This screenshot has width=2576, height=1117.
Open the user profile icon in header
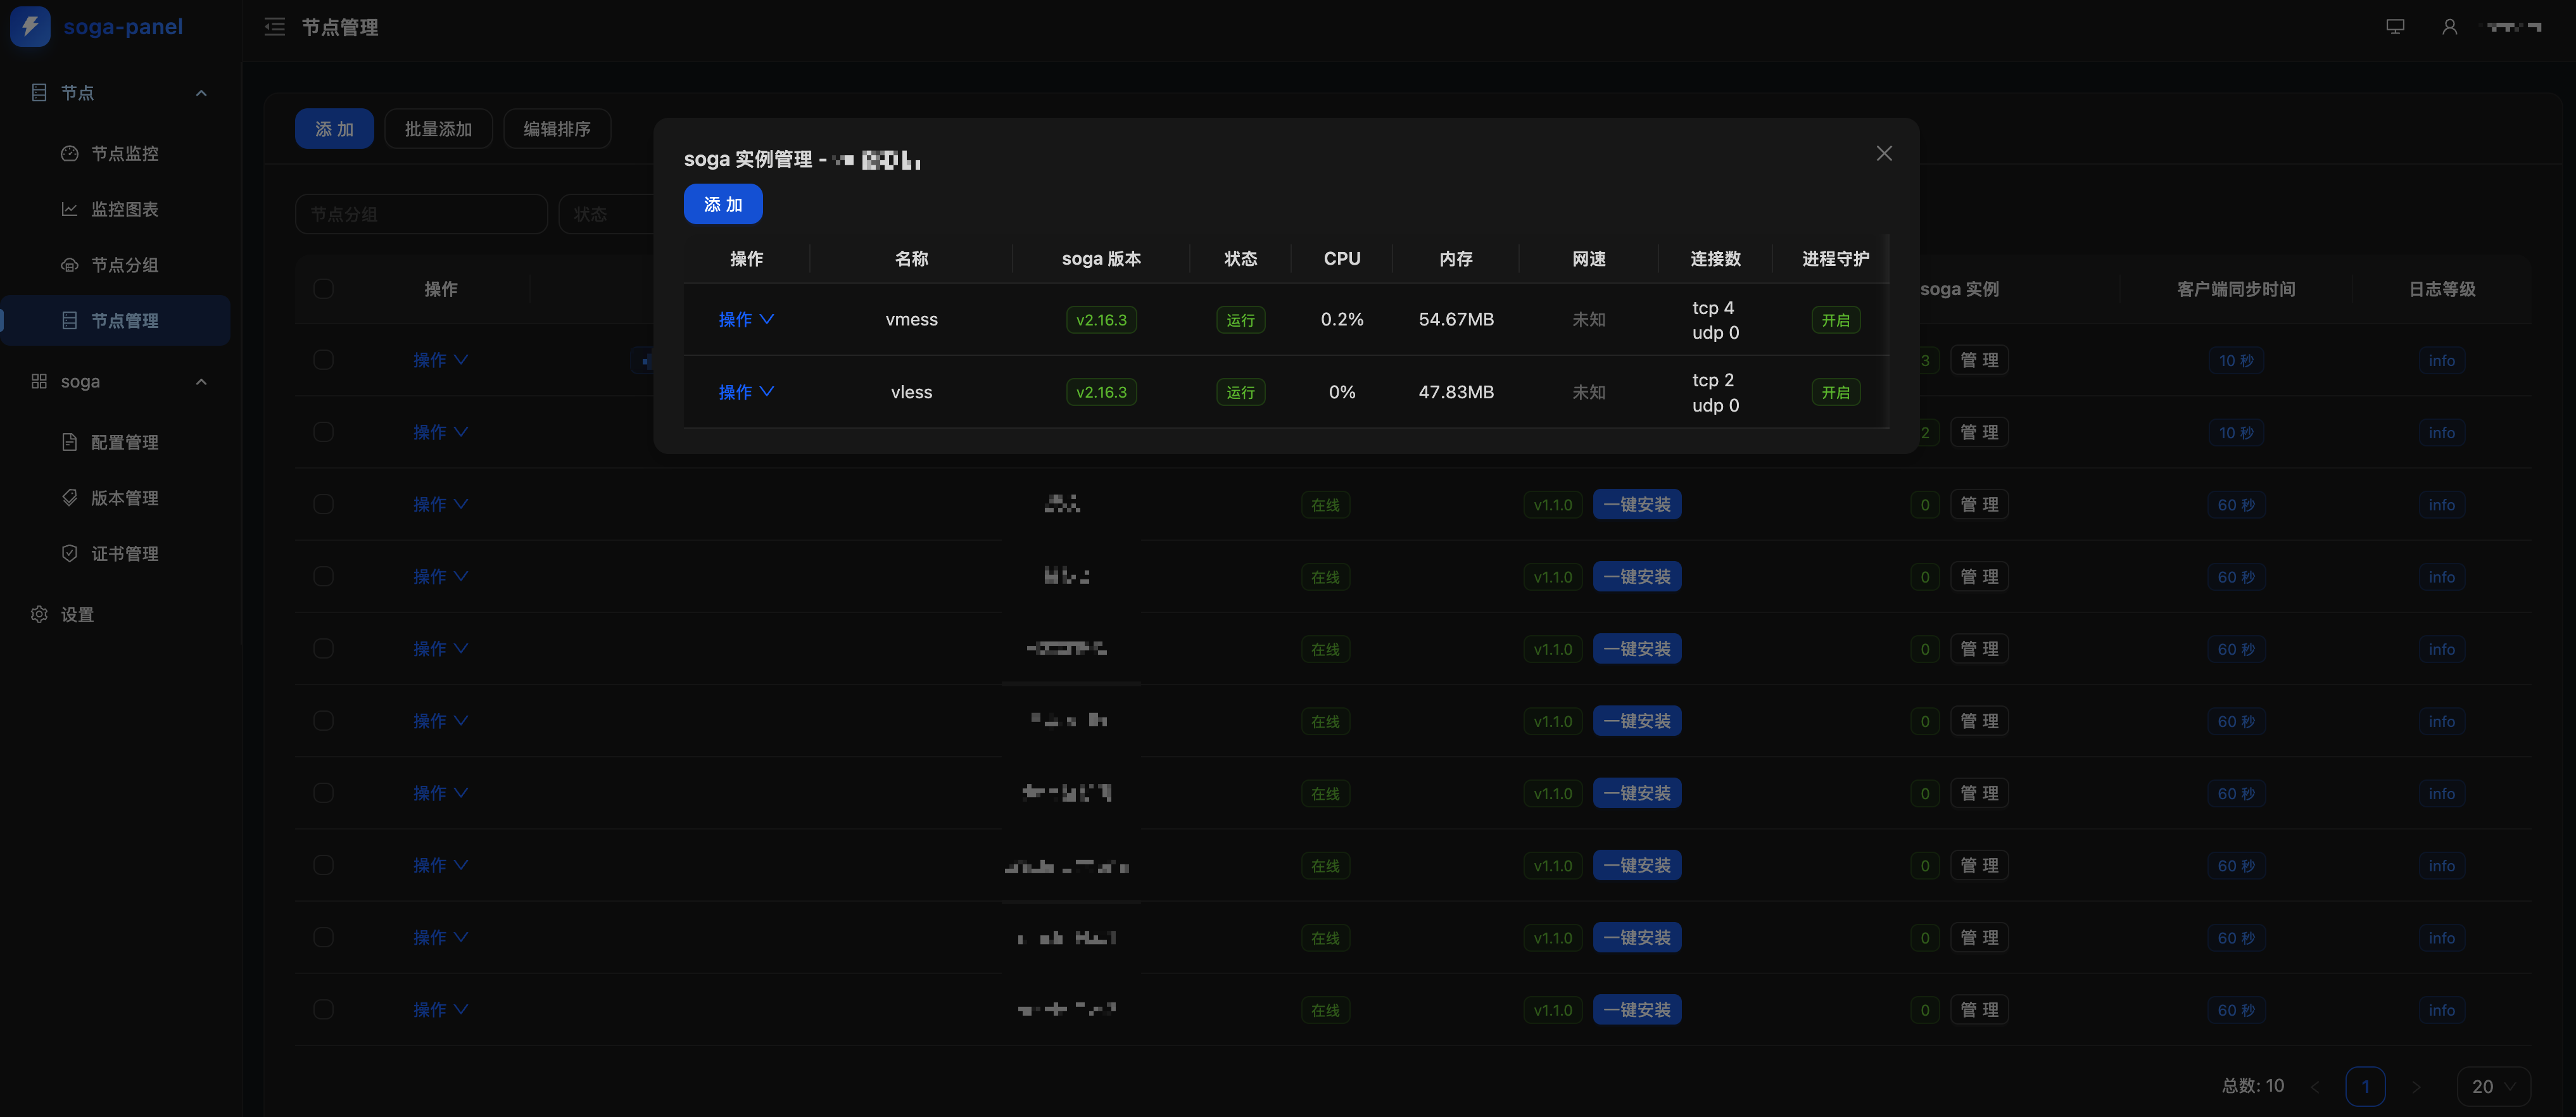pos(2449,27)
